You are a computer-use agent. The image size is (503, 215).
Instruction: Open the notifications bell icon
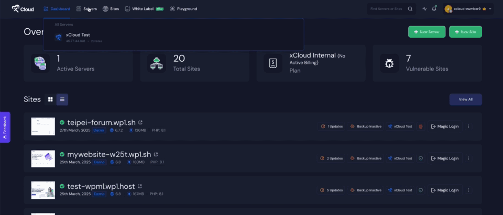[x=434, y=9]
